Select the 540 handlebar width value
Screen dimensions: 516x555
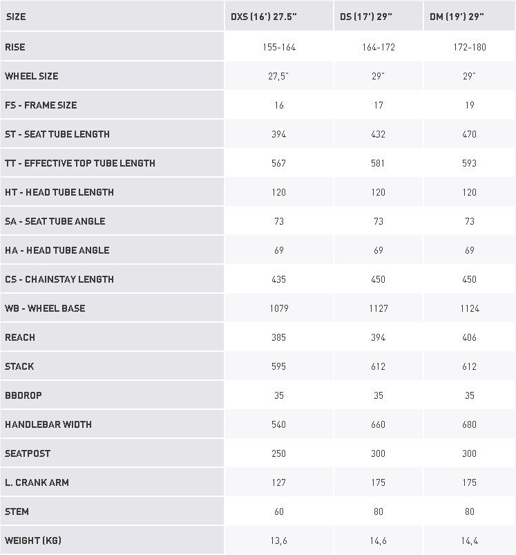[x=279, y=424]
